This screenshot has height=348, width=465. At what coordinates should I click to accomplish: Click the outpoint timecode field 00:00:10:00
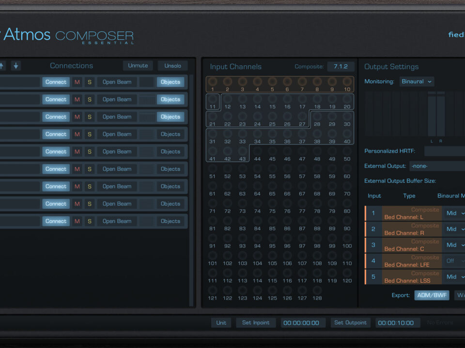click(x=395, y=323)
